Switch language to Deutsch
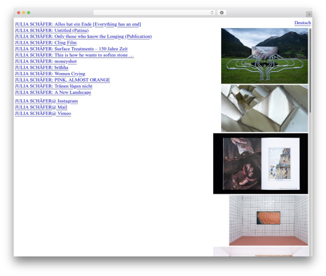Viewport: 326px width, 276px height. click(303, 23)
